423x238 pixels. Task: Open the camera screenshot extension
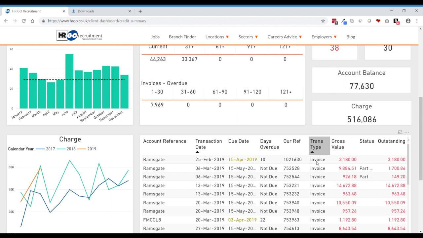tap(387, 21)
